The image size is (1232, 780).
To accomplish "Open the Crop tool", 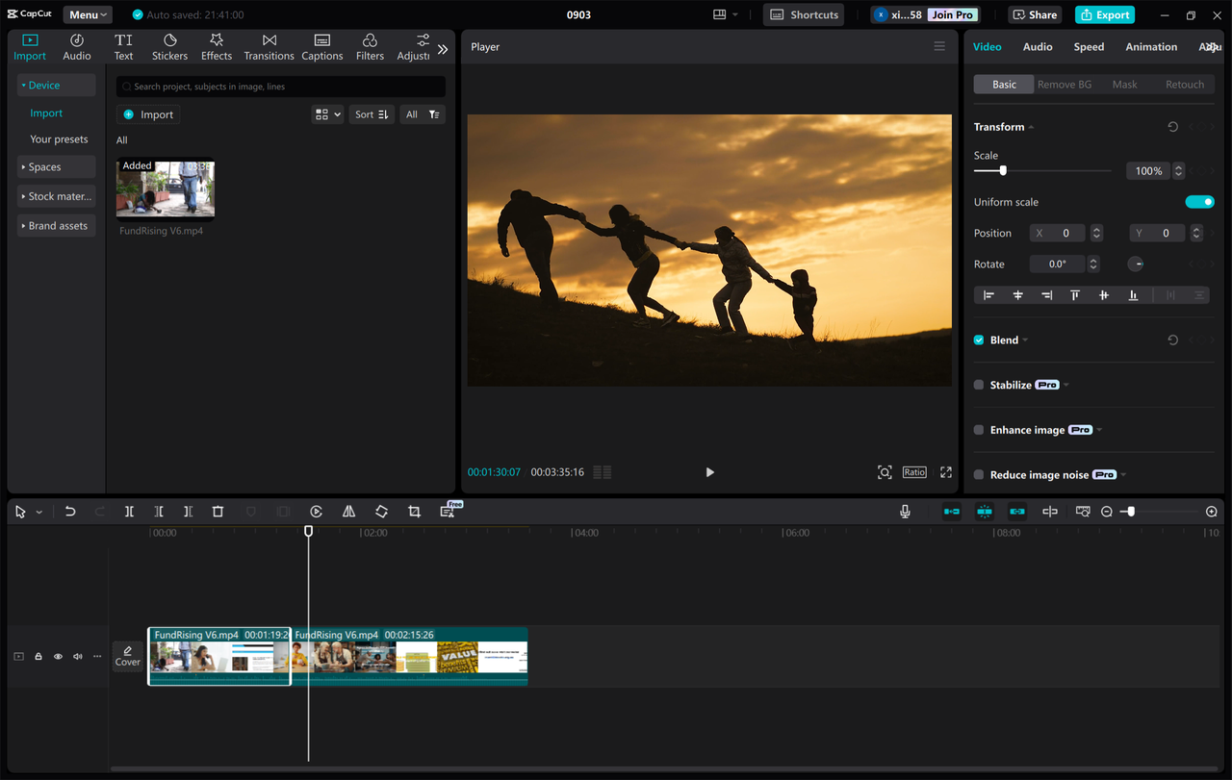I will (414, 511).
